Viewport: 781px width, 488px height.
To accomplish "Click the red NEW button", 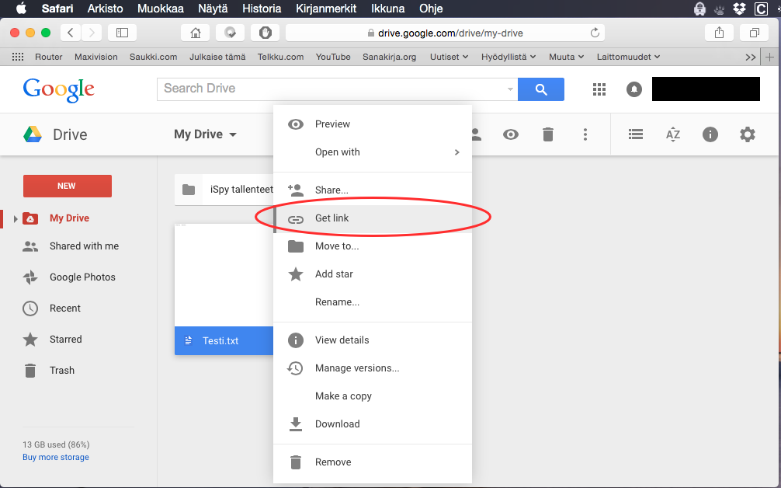I will click(x=68, y=186).
